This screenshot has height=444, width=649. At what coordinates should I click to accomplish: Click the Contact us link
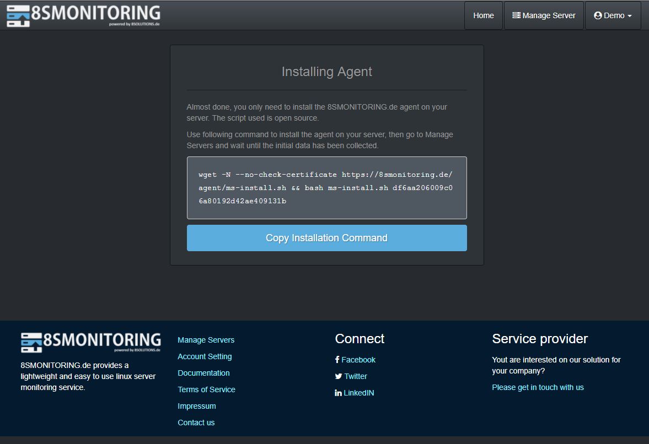(x=196, y=423)
